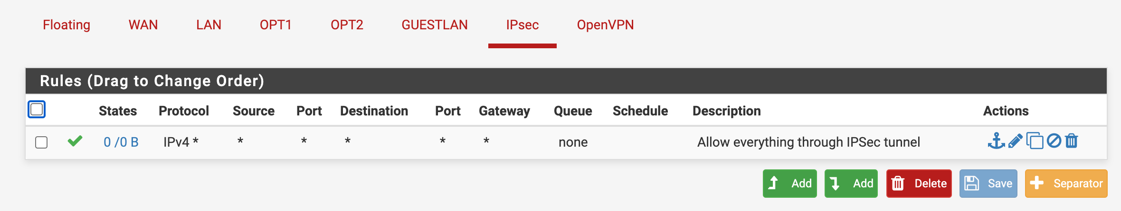
Task: Switch to the Floating tab
Action: 66,25
